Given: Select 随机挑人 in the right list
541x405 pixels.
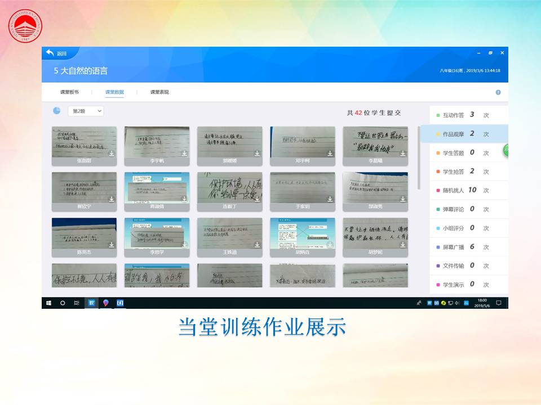Looking at the screenshot, I should (453, 191).
